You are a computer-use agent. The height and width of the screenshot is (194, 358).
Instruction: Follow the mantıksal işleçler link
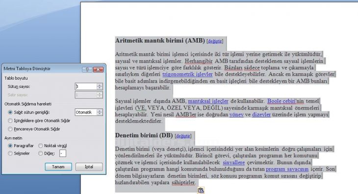[208, 101]
